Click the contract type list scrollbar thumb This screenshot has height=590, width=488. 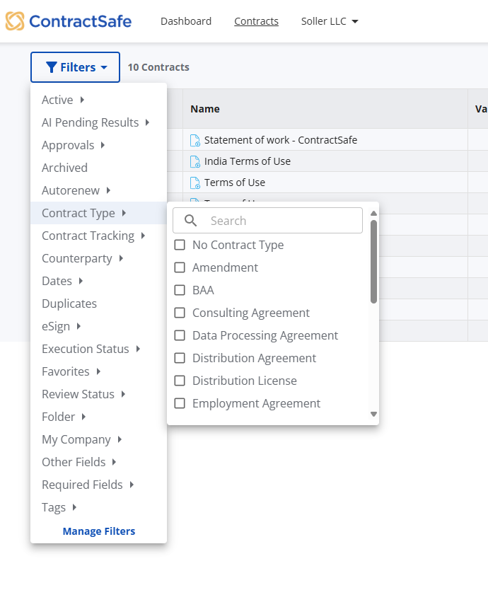click(x=373, y=262)
